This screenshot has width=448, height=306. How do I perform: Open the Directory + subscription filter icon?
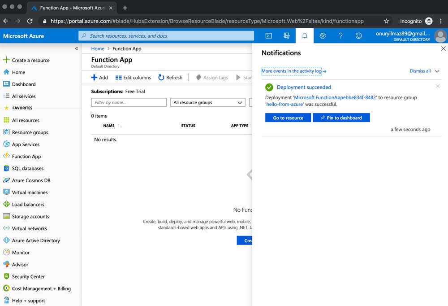pos(287,36)
